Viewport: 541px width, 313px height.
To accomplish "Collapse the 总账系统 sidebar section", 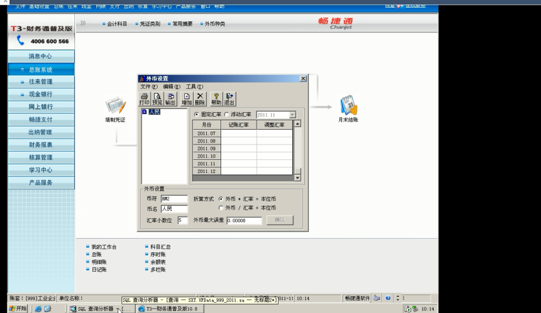I will pos(22,70).
